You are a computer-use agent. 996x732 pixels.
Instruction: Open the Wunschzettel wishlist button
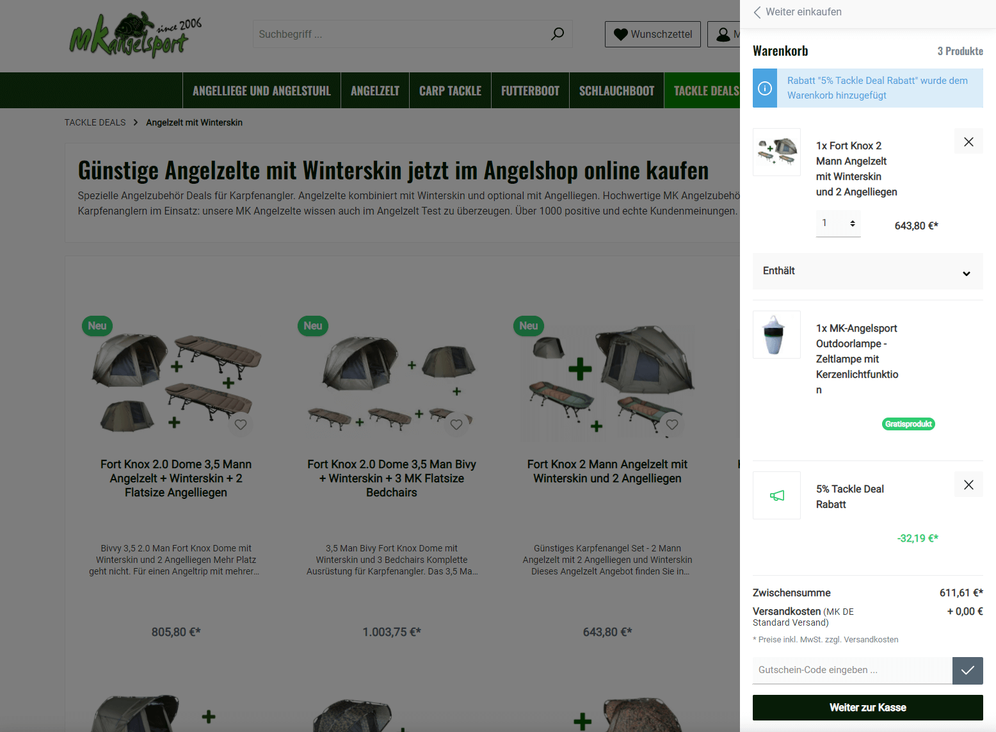652,35
